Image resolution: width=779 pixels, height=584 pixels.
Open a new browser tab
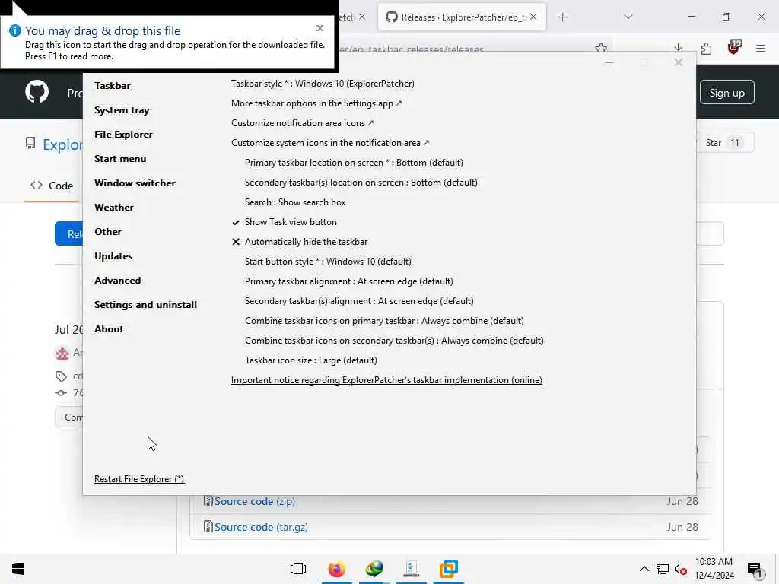562,17
